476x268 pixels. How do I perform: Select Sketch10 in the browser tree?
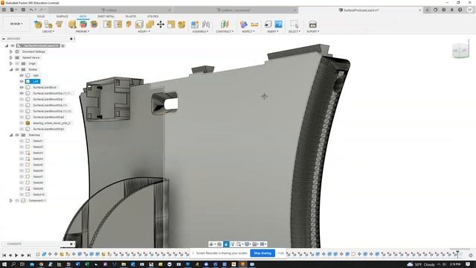(x=39, y=194)
